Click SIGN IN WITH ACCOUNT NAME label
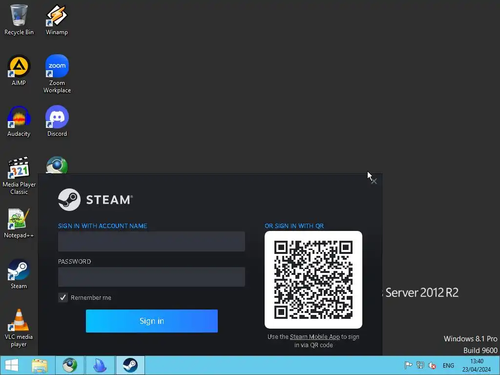The image size is (500, 375). pyautogui.click(x=103, y=226)
